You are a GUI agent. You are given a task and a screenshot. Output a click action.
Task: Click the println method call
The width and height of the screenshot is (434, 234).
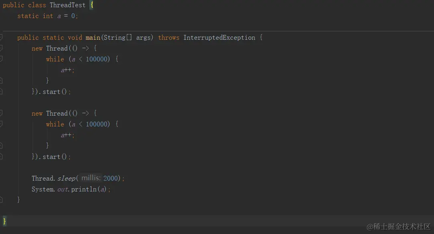(84, 189)
